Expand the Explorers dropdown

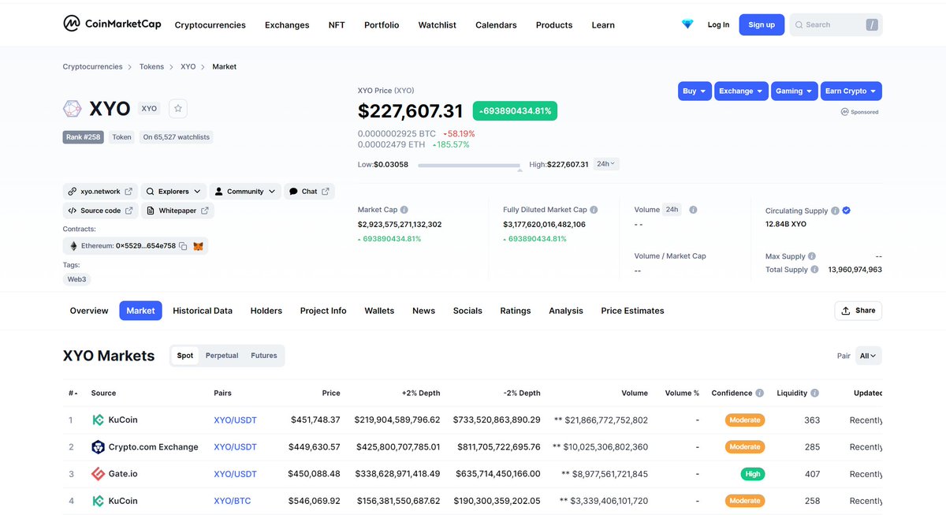coord(173,191)
